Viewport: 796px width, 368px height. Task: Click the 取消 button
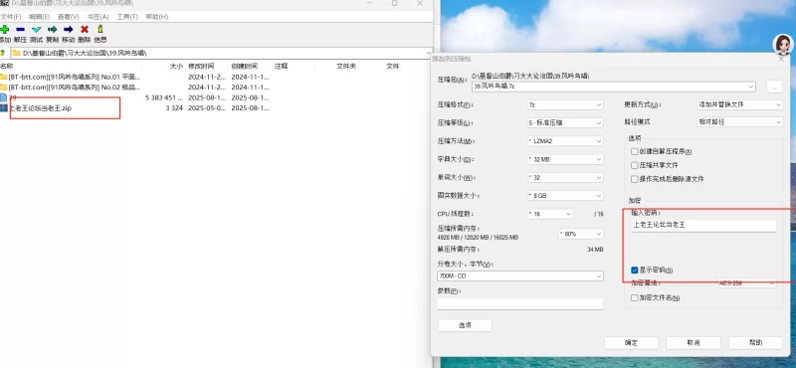pyautogui.click(x=693, y=342)
